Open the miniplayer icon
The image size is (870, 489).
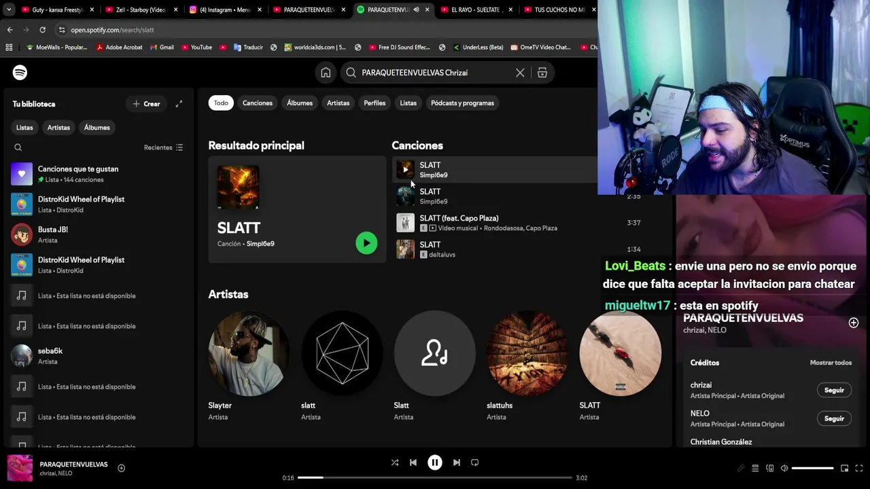(844, 468)
